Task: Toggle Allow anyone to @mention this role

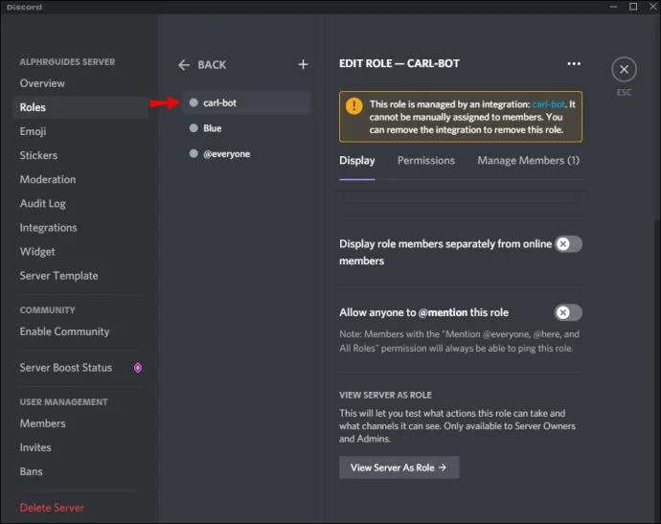Action: pos(568,312)
